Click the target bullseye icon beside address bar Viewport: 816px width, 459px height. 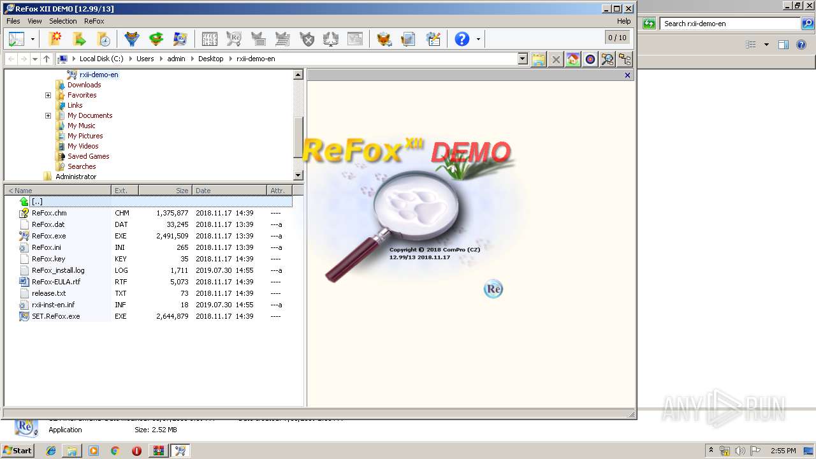coord(590,59)
